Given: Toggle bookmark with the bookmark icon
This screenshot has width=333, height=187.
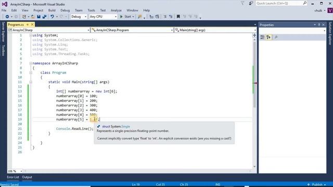Looking at the screenshot, I should (178, 17).
